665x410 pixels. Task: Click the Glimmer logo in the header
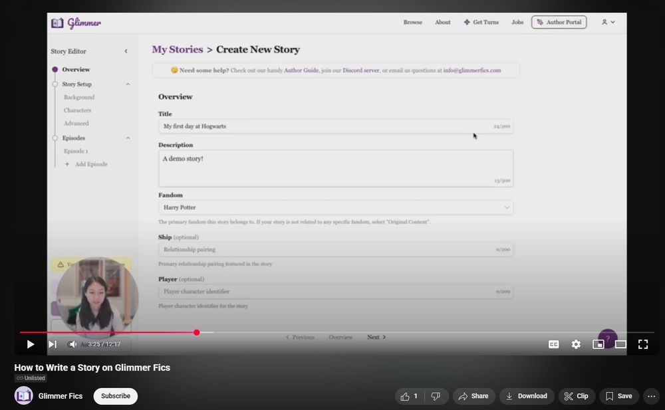(76, 23)
